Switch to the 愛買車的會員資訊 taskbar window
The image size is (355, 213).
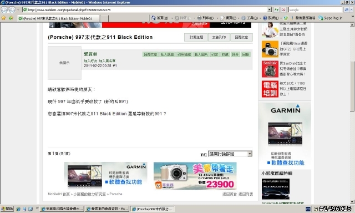click(107, 209)
